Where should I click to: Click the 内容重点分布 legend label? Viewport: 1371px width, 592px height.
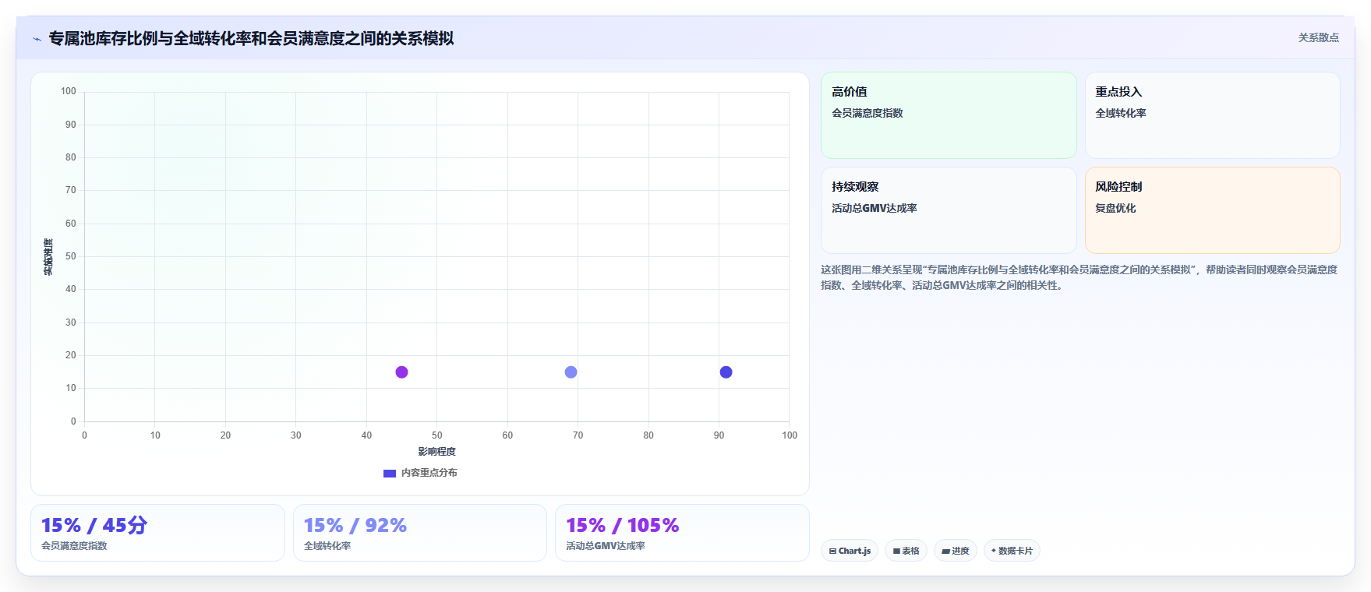[429, 473]
